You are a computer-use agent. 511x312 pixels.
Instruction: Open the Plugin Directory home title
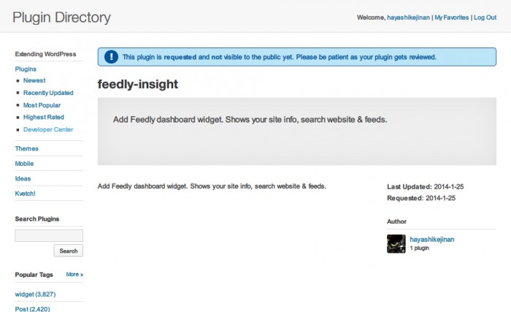click(61, 17)
